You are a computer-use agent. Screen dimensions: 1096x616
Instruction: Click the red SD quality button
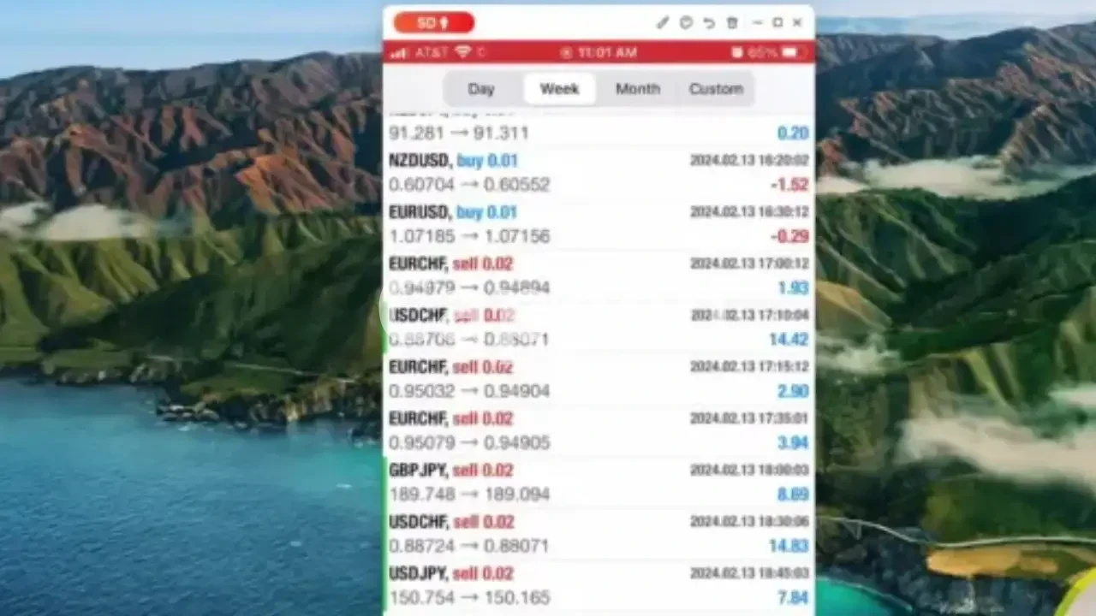433,23
